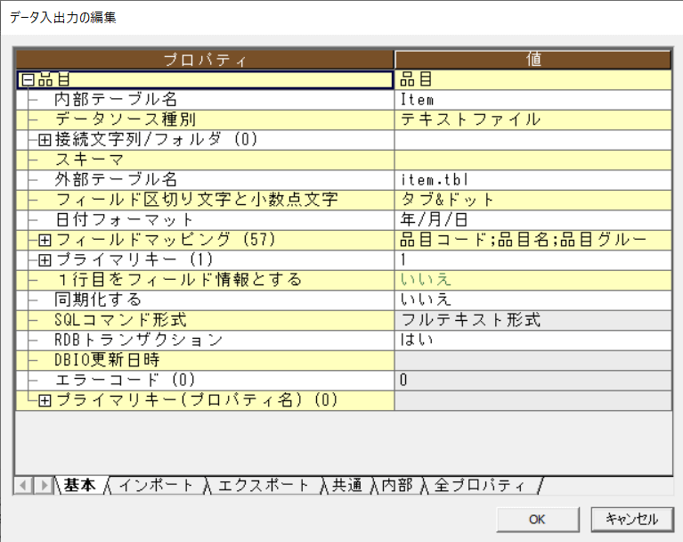683x542 pixels.
Task: Switch to the 基本 tab
Action: point(80,485)
